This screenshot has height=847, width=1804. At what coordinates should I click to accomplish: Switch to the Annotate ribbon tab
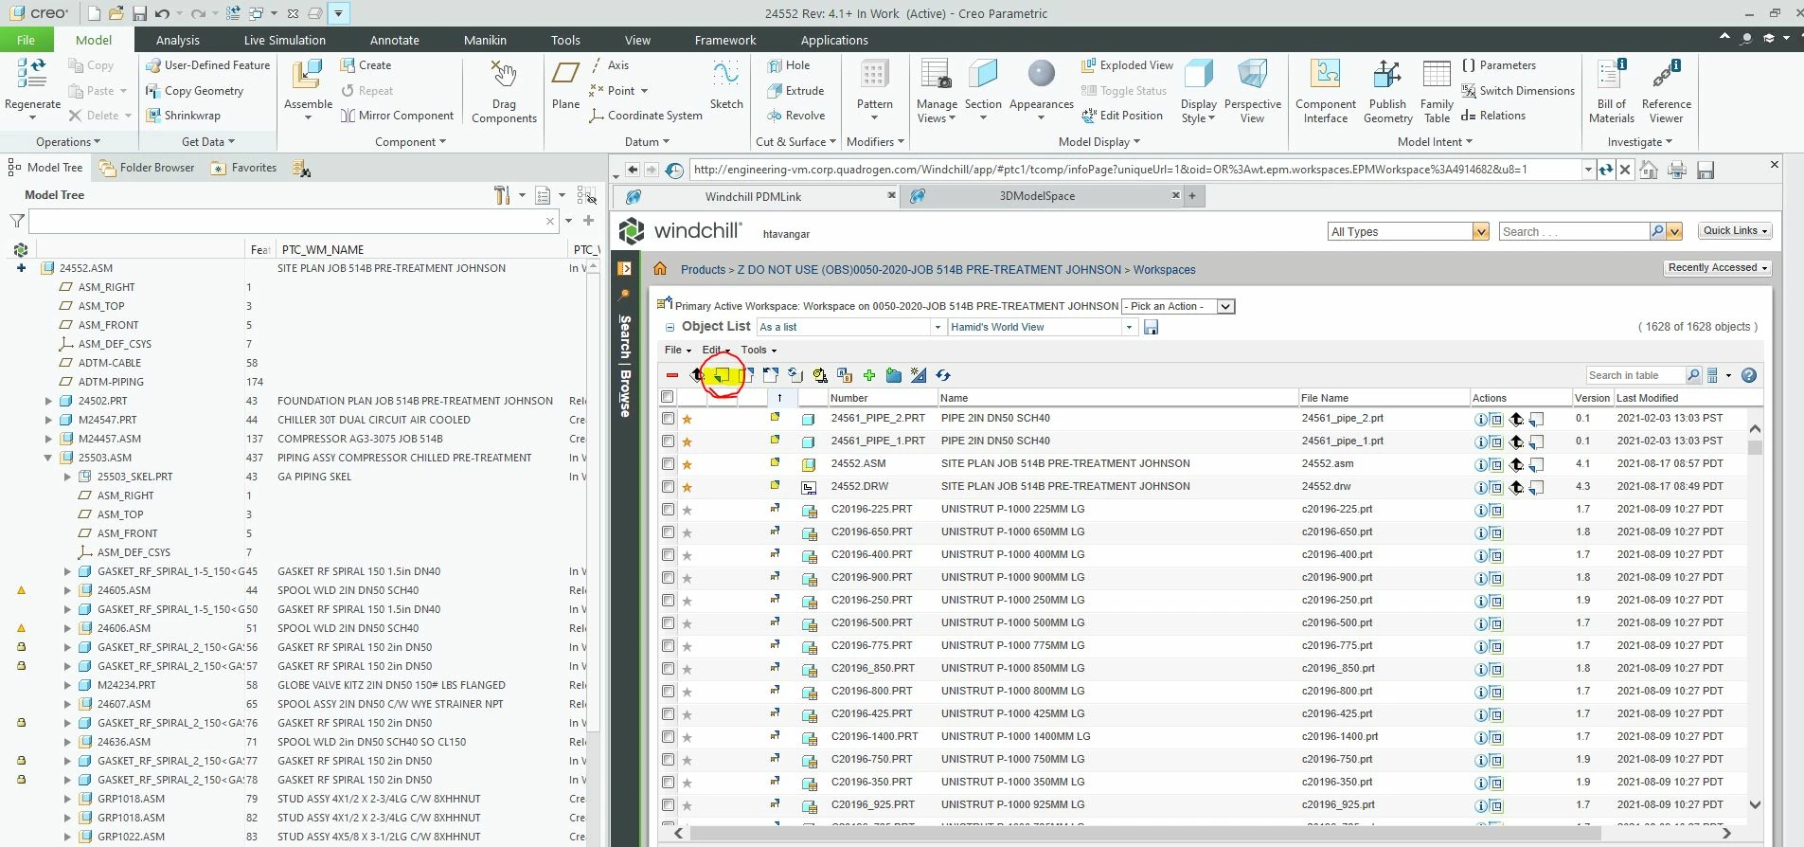pyautogui.click(x=395, y=40)
